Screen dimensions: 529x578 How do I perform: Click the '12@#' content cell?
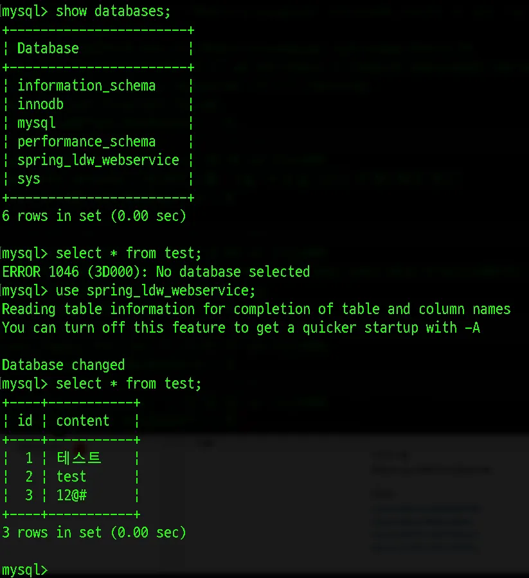(x=71, y=495)
